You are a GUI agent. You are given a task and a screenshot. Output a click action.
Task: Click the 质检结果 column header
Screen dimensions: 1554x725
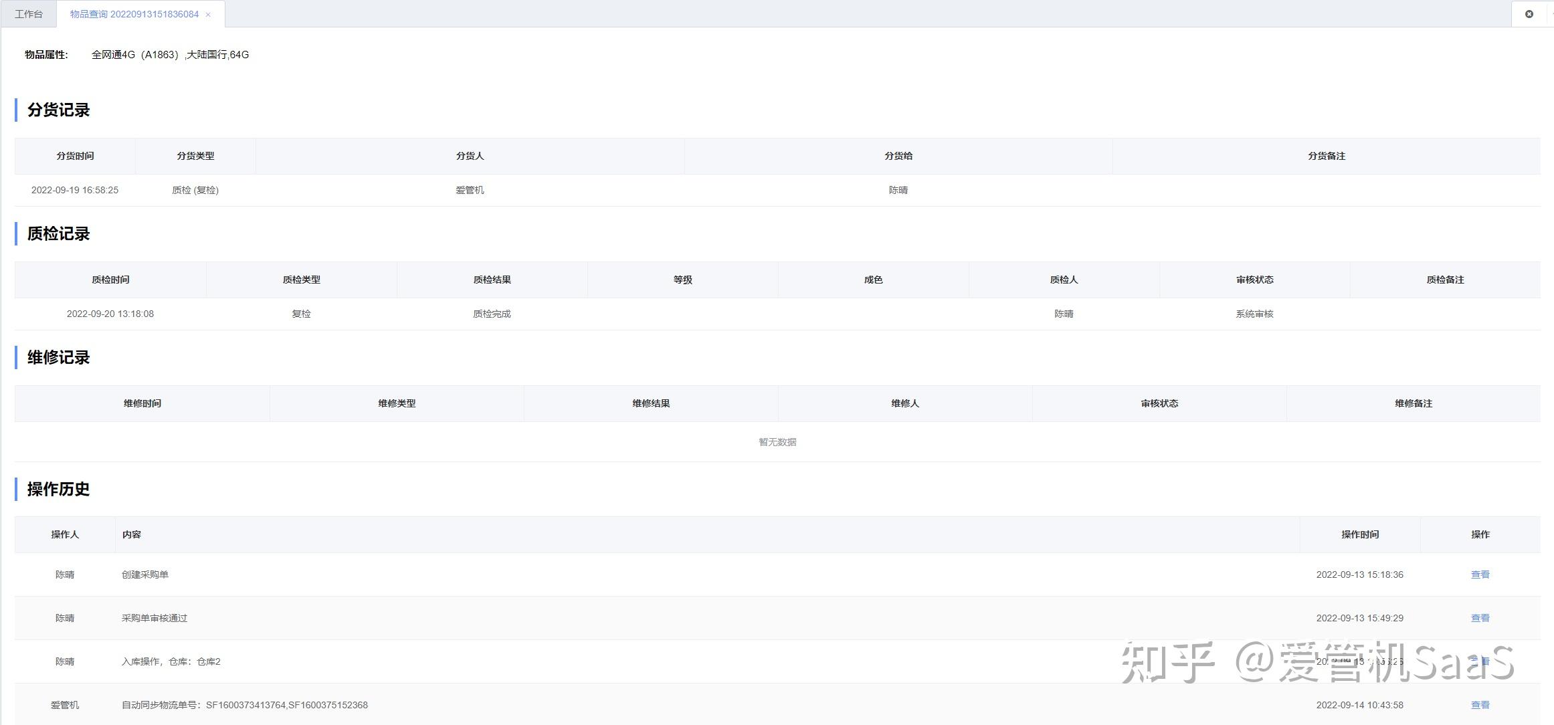[x=492, y=280]
